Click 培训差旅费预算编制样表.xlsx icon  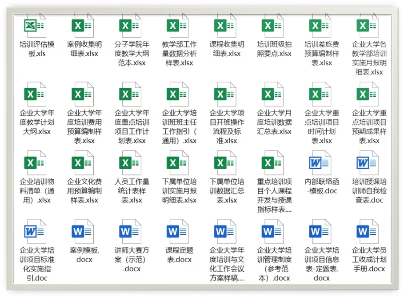[320, 25]
